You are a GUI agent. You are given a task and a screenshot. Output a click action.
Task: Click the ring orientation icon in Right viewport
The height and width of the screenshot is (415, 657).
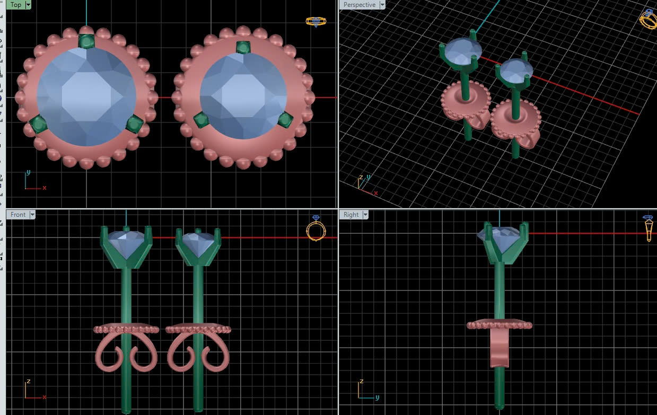tap(648, 228)
